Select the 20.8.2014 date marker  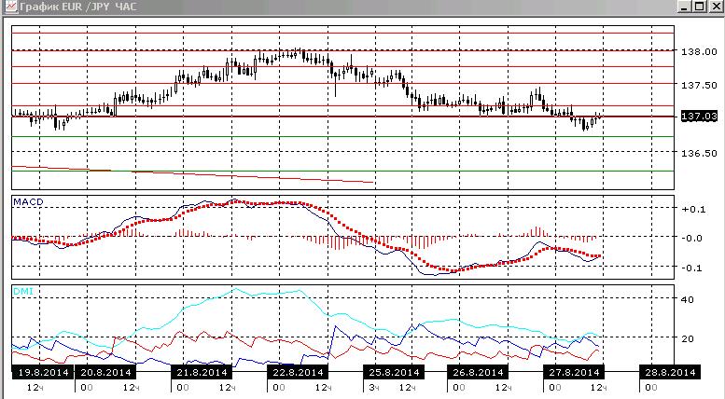[x=105, y=372]
